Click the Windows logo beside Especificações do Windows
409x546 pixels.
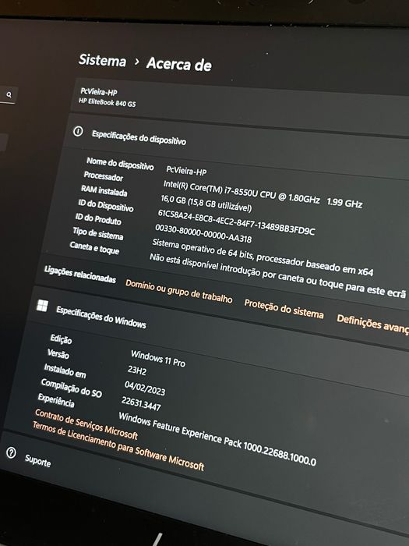tap(42, 306)
